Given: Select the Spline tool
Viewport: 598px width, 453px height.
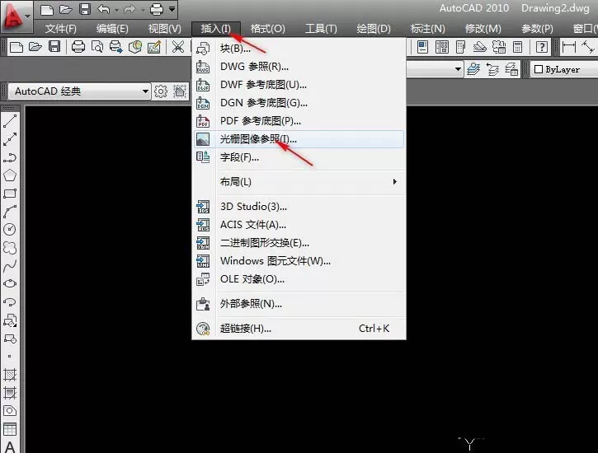Looking at the screenshot, I should click(x=10, y=266).
